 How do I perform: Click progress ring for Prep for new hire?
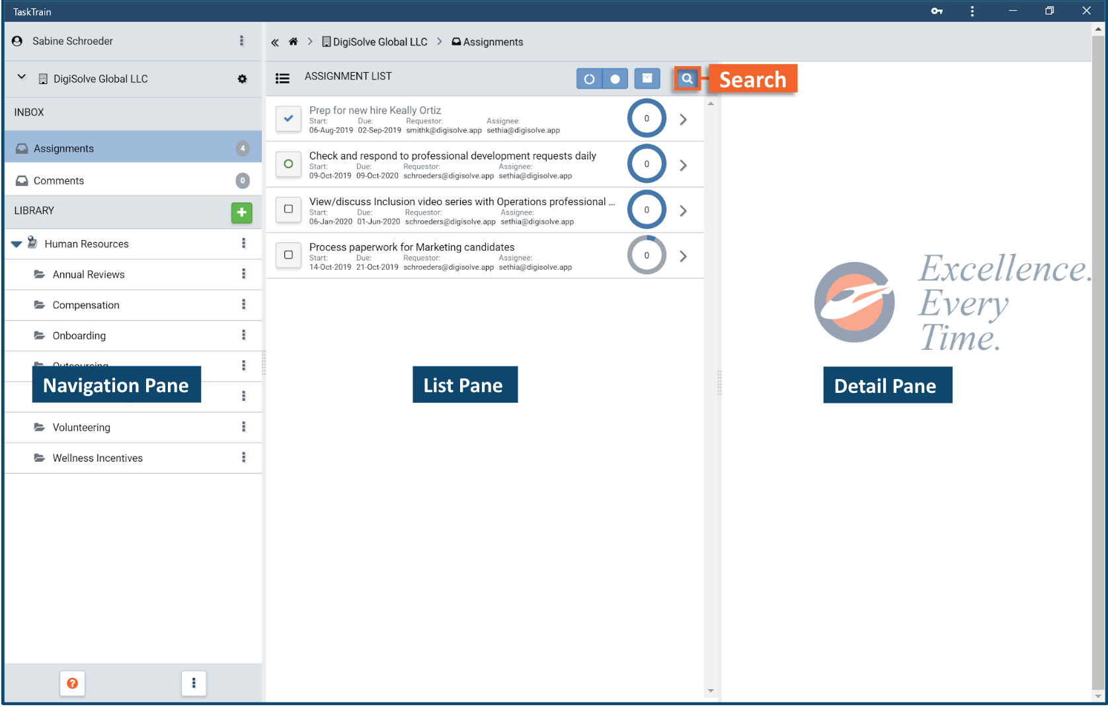(x=647, y=118)
